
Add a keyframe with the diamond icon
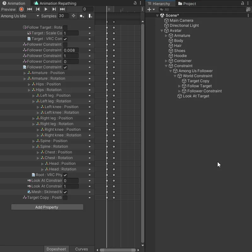coord(81,16)
